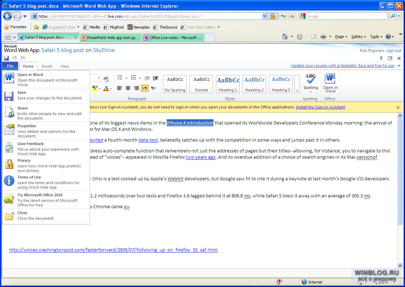
Task: Open Terms of Use menu entry
Action: tap(46, 182)
